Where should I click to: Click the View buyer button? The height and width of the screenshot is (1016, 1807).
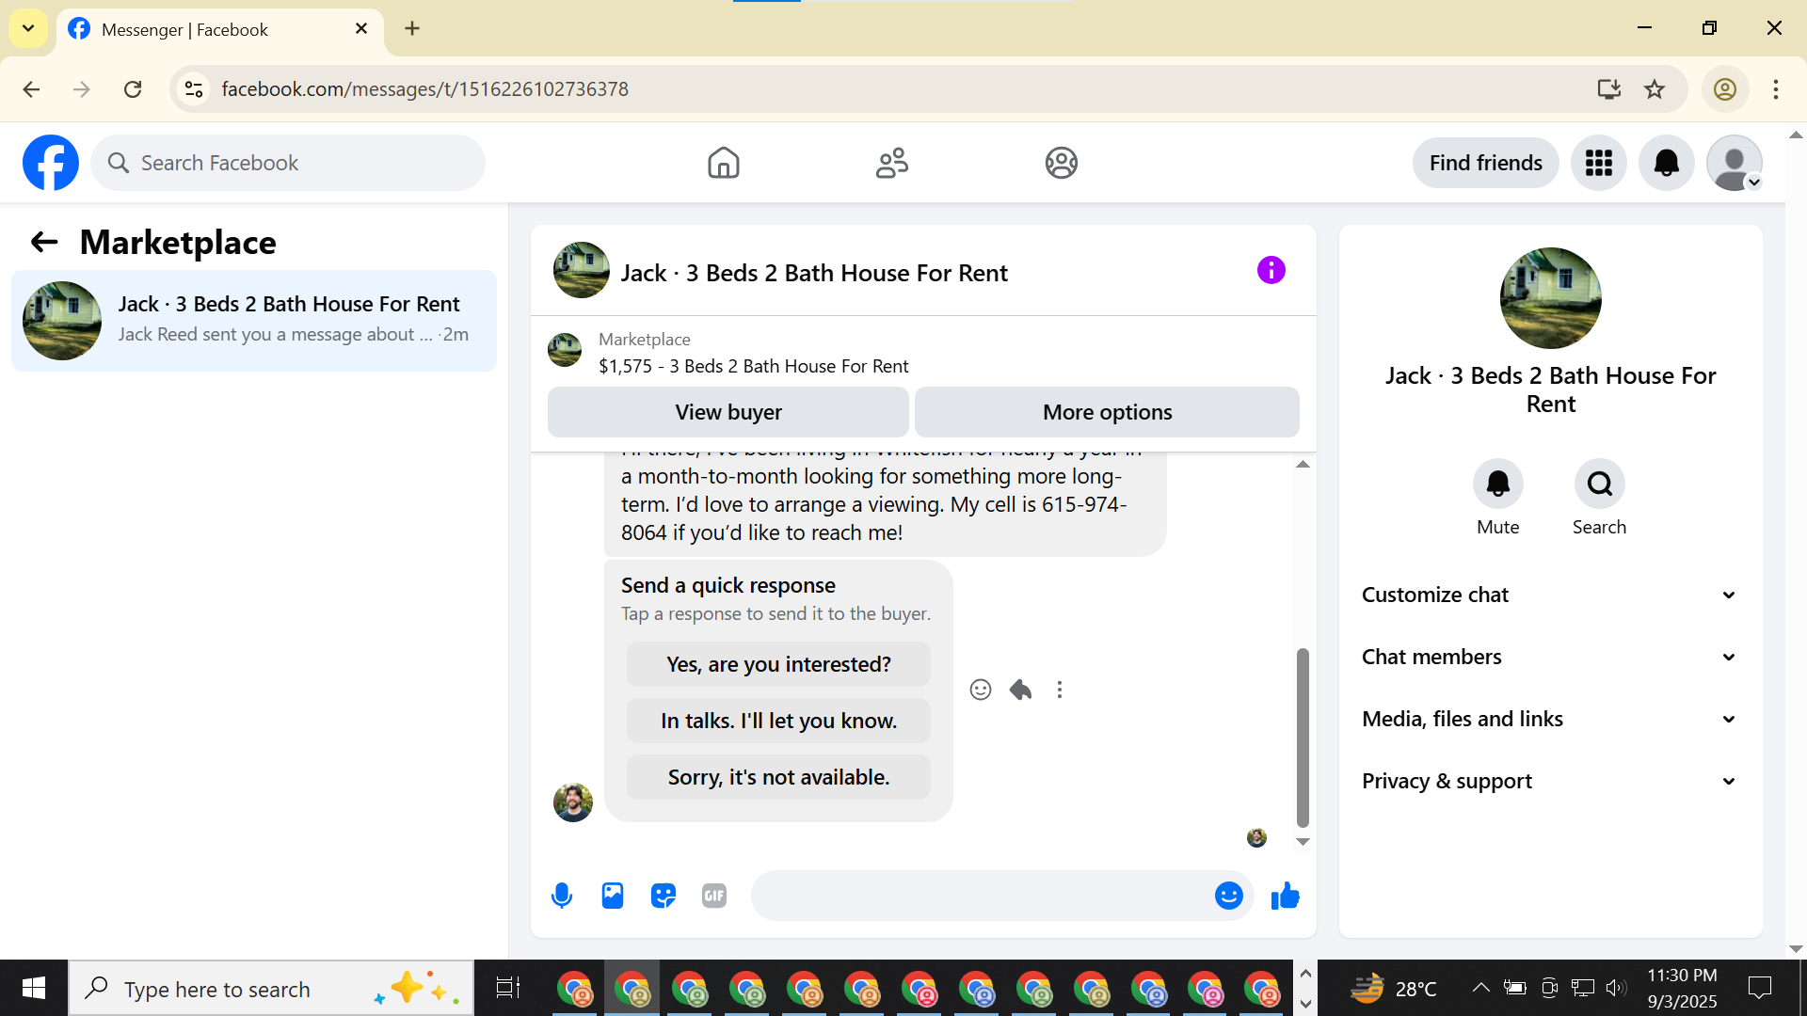click(x=728, y=412)
